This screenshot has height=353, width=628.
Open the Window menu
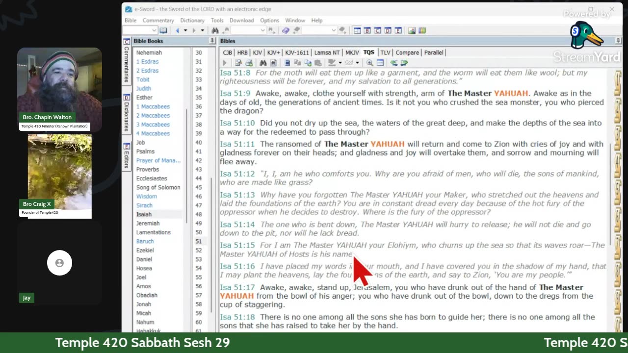[x=295, y=21]
